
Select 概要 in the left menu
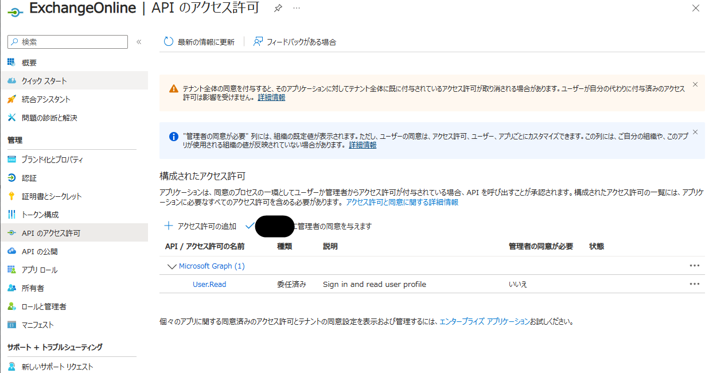(x=11, y=62)
